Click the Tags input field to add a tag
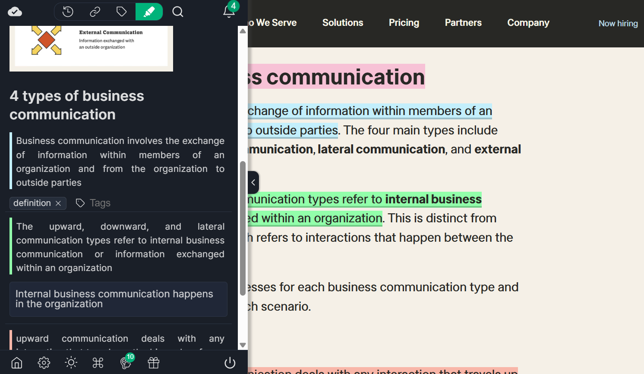Viewport: 644px width, 374px height. 100,203
